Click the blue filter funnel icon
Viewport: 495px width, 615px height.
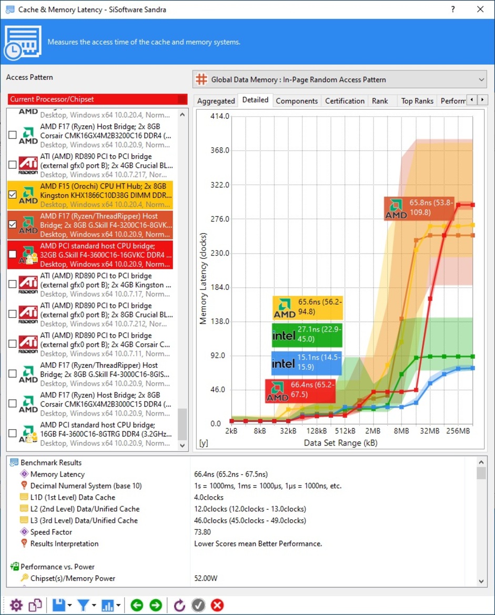83,605
